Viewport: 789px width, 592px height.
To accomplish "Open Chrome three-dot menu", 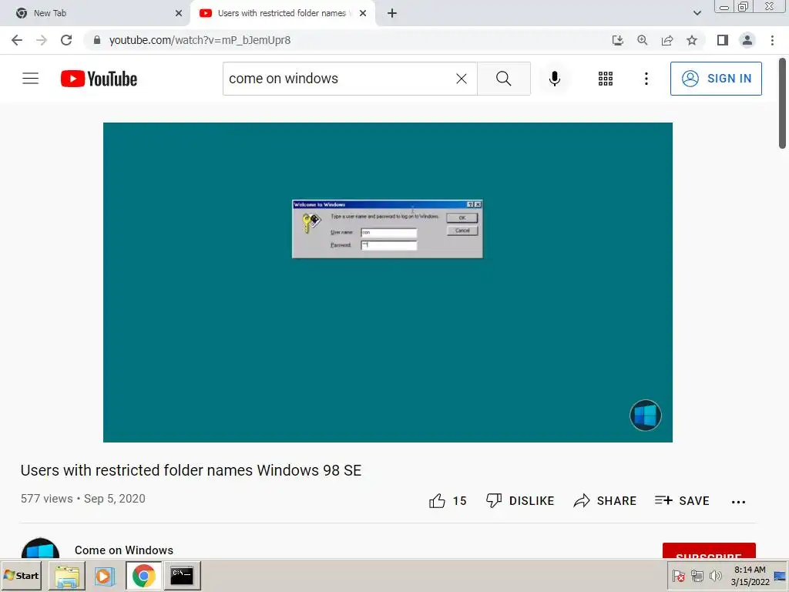I will click(772, 40).
